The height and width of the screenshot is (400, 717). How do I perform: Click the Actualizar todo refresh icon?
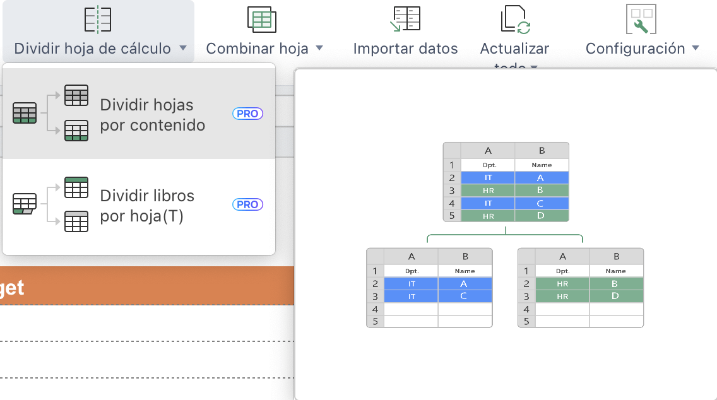(x=515, y=19)
